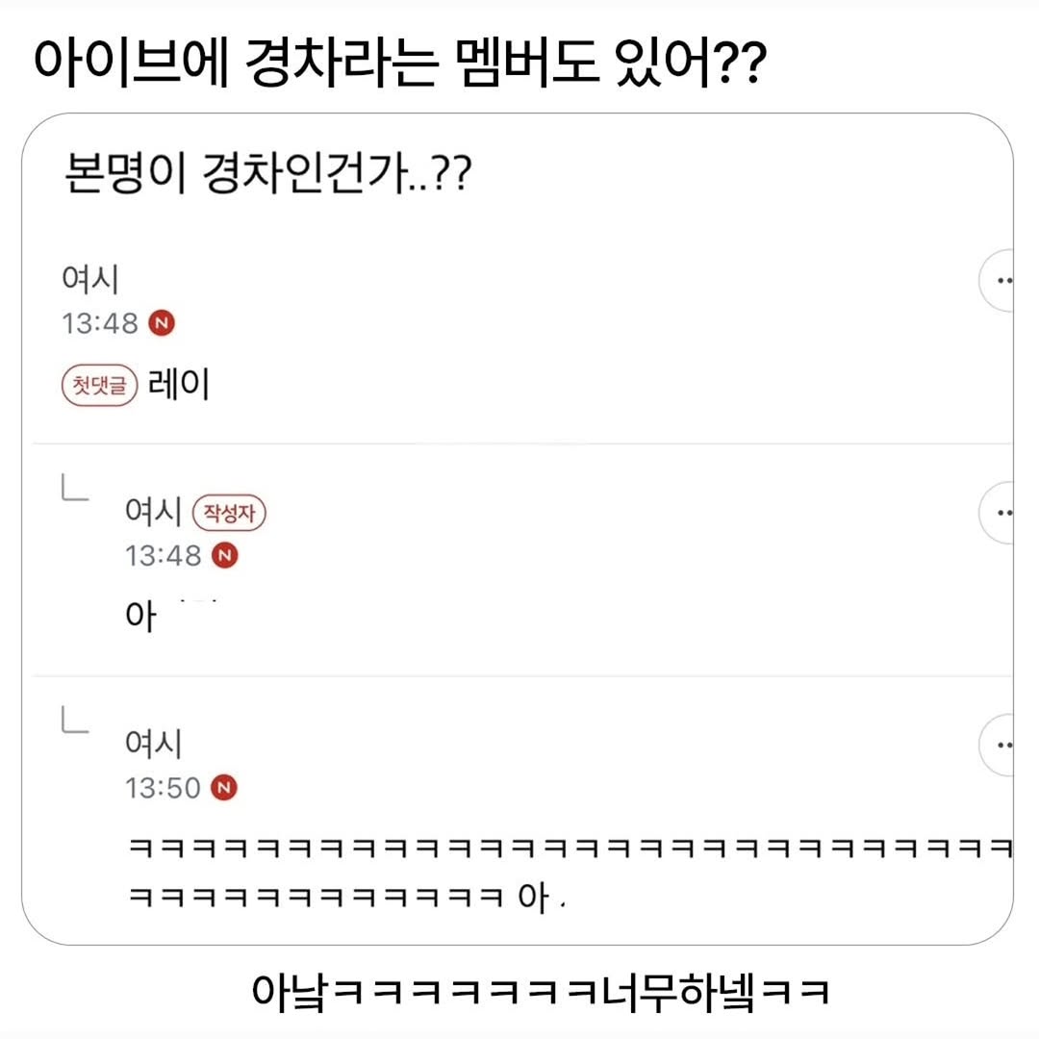The height and width of the screenshot is (1039, 1039).
Task: Click the 13:50 timestamp
Action: pyautogui.click(x=163, y=788)
